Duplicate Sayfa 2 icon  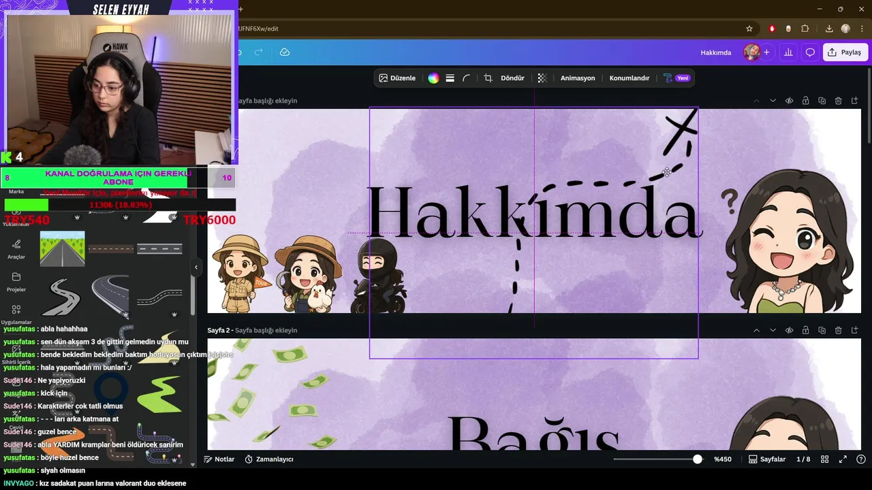coord(822,330)
